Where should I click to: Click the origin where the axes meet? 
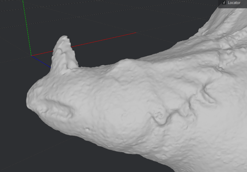click(31, 55)
